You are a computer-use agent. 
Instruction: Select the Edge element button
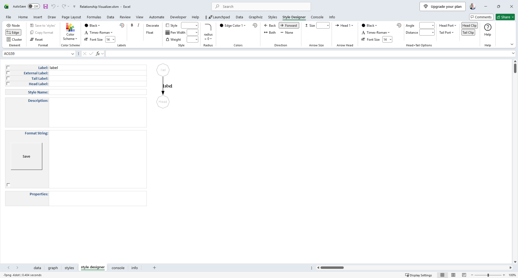(13, 32)
